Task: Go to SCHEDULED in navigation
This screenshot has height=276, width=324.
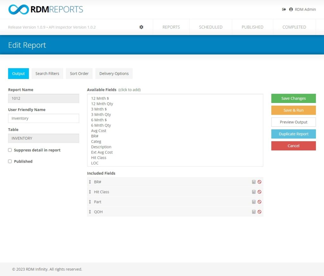Action: (x=210, y=27)
